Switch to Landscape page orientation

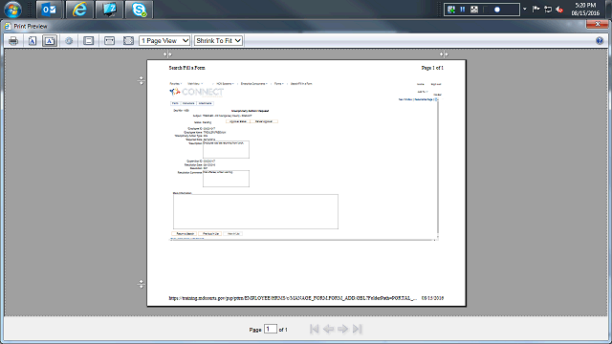click(x=50, y=40)
